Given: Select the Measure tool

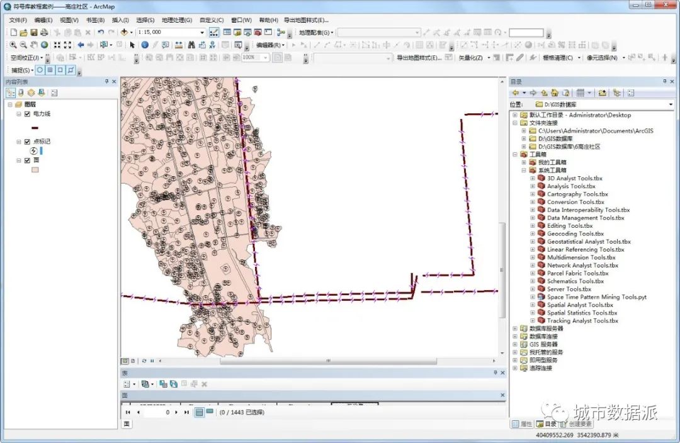Looking at the screenshot, I should [178, 45].
